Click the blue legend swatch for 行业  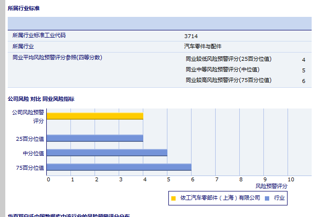pyautogui.click(x=267, y=198)
